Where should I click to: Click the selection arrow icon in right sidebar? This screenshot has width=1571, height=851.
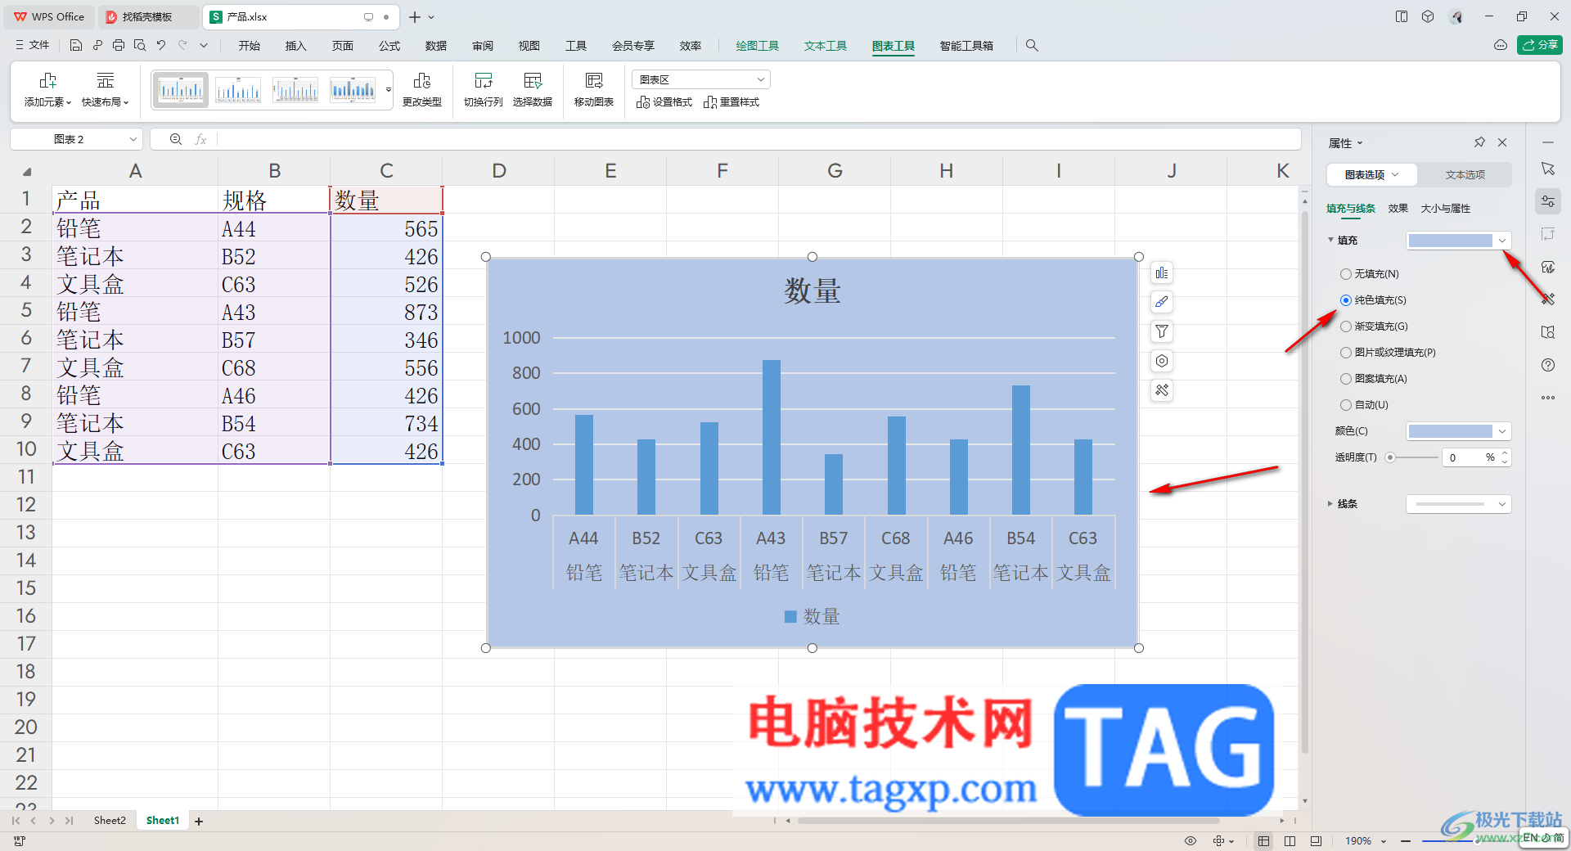coord(1548,169)
